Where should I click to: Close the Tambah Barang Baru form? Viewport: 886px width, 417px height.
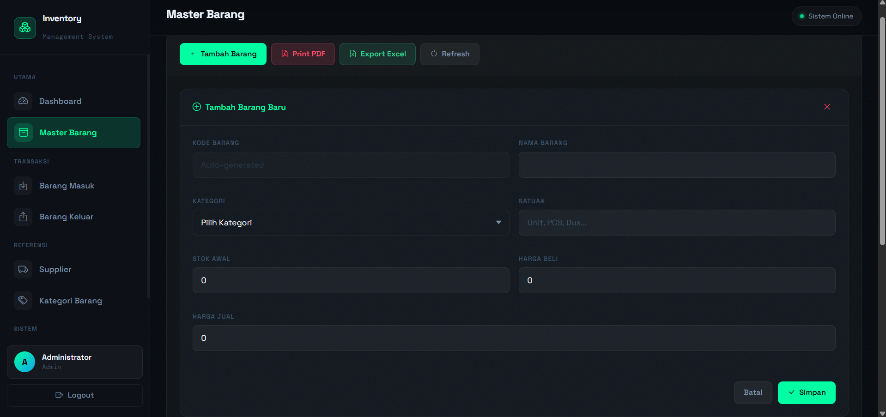[x=827, y=107]
